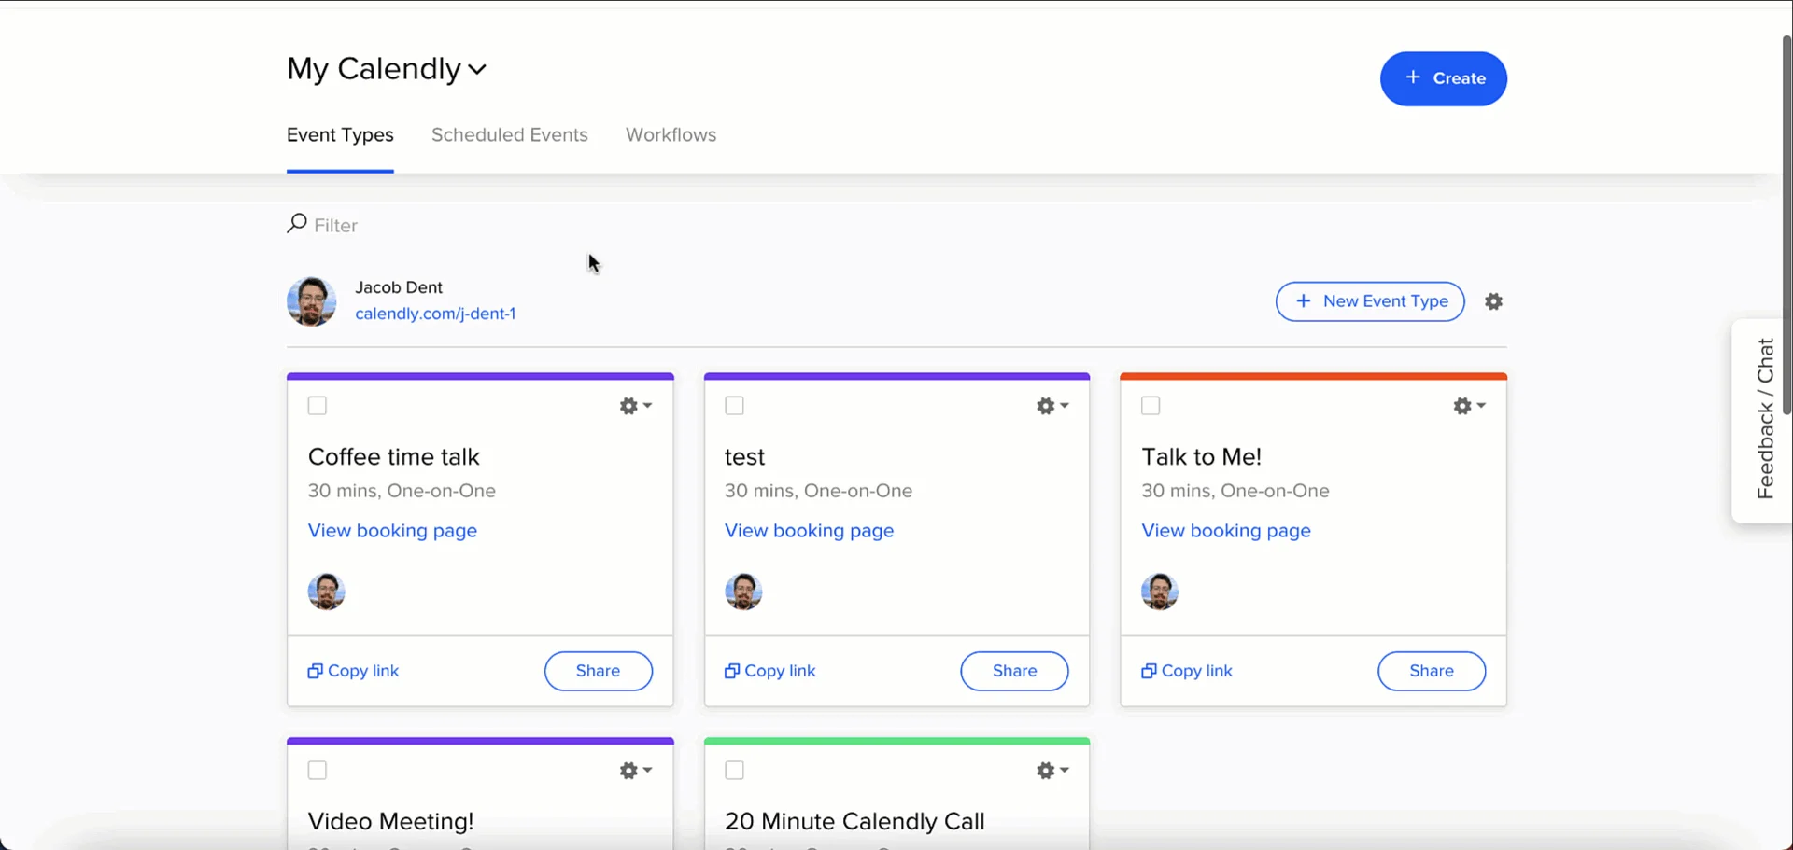Screen dimensions: 1793x850
Task: Open the calendly.com/j-dent-1 link
Action: pos(435,314)
